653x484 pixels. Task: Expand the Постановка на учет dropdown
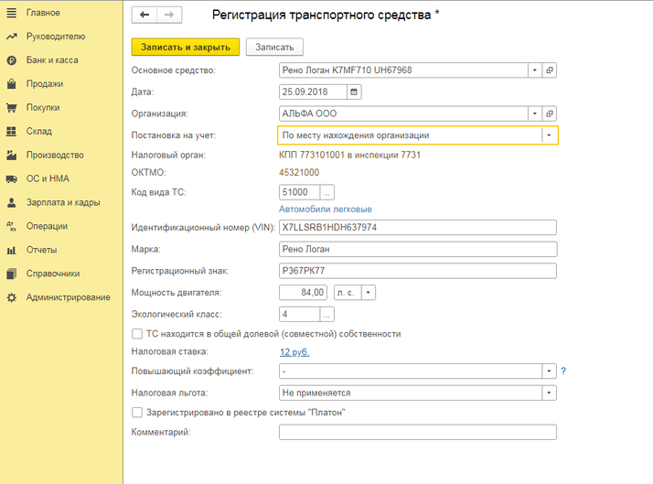(x=549, y=135)
